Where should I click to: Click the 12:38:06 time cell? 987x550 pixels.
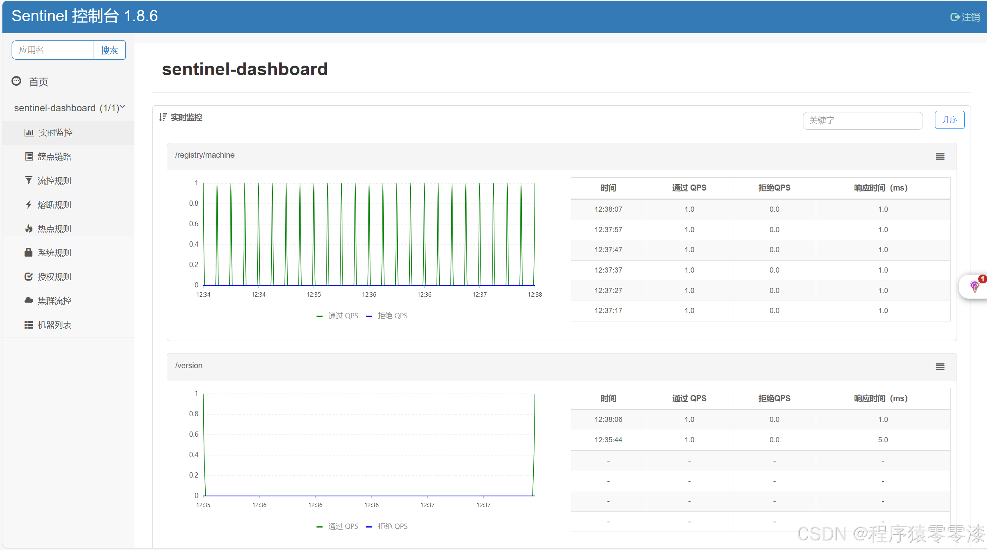tap(608, 420)
